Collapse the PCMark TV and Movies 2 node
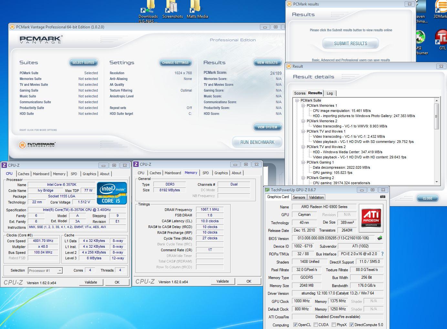The image size is (447, 329). click(303, 147)
